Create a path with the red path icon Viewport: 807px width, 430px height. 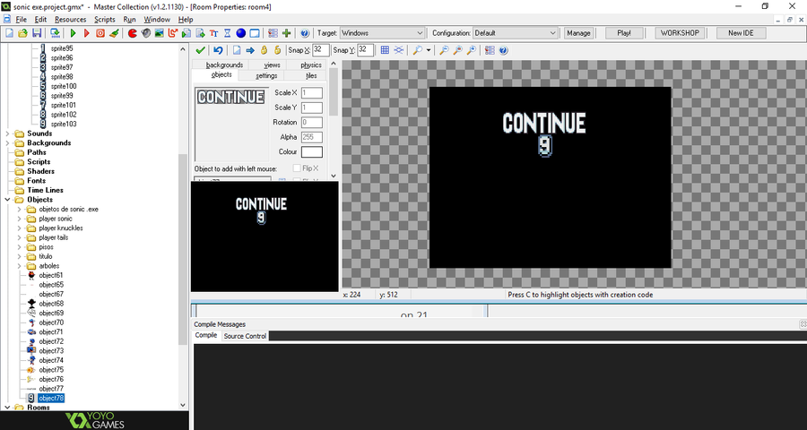(x=173, y=33)
